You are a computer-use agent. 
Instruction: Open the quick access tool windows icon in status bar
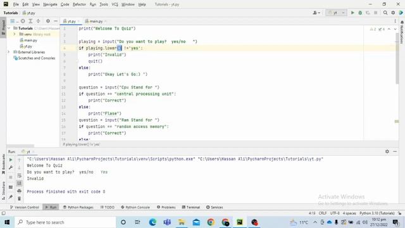coord(3,213)
